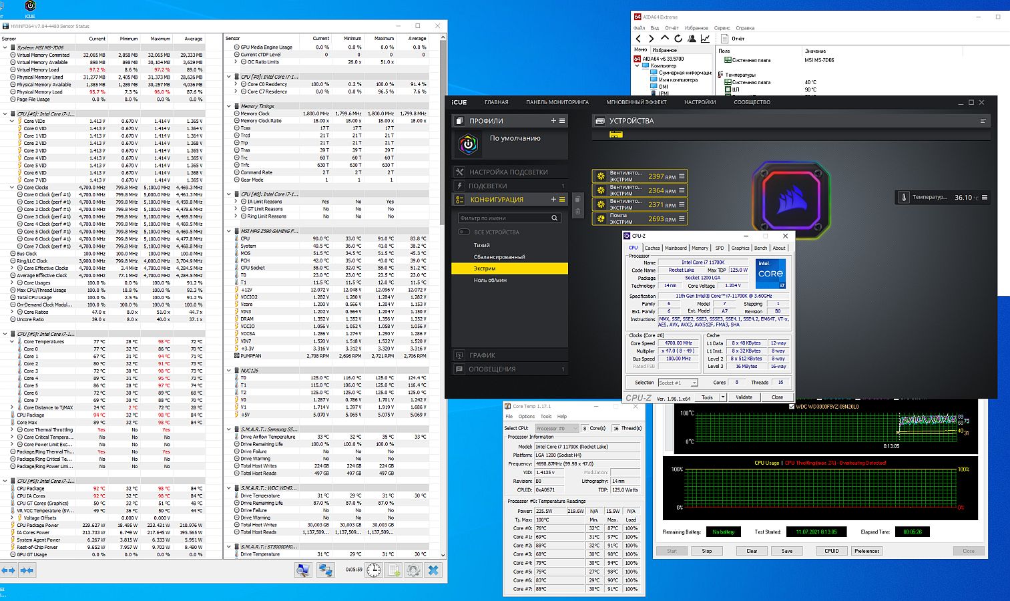Open Панель мониторинга tab in iCUE
1010x601 pixels.
pyautogui.click(x=557, y=102)
